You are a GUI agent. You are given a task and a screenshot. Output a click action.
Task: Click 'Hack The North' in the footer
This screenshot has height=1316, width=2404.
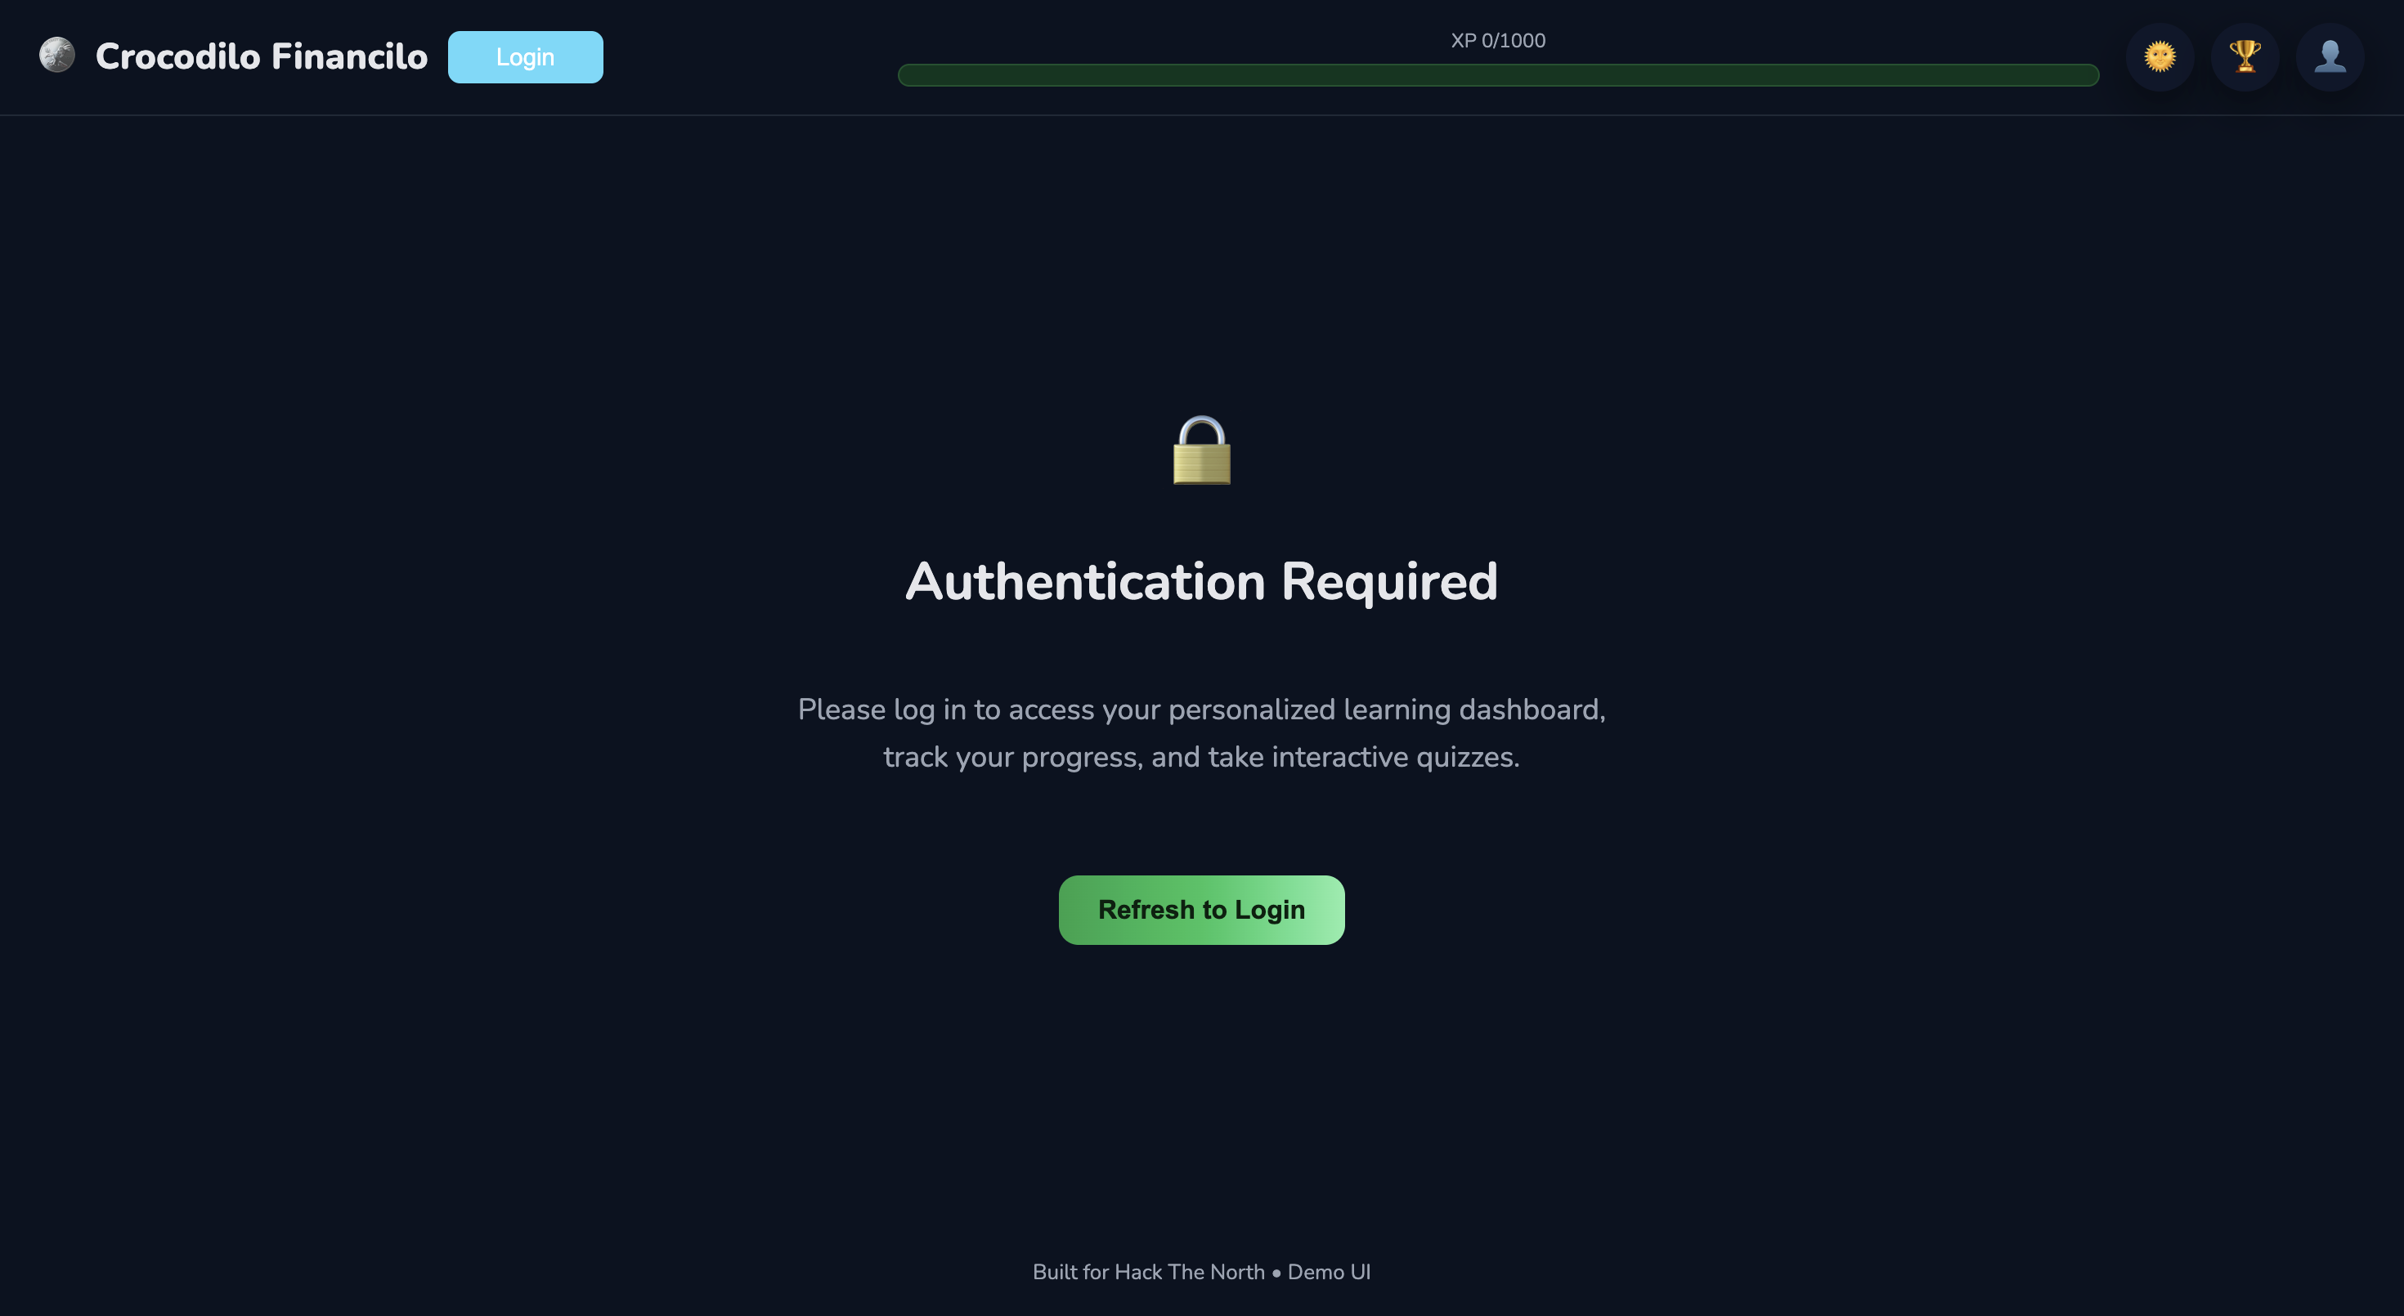pyautogui.click(x=1190, y=1272)
